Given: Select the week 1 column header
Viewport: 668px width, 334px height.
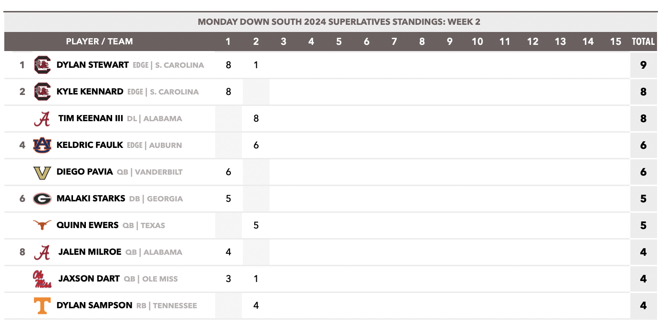Looking at the screenshot, I should coord(228,42).
